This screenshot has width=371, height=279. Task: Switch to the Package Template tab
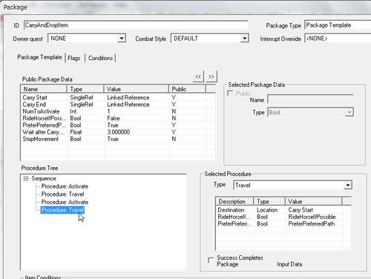[x=39, y=57]
